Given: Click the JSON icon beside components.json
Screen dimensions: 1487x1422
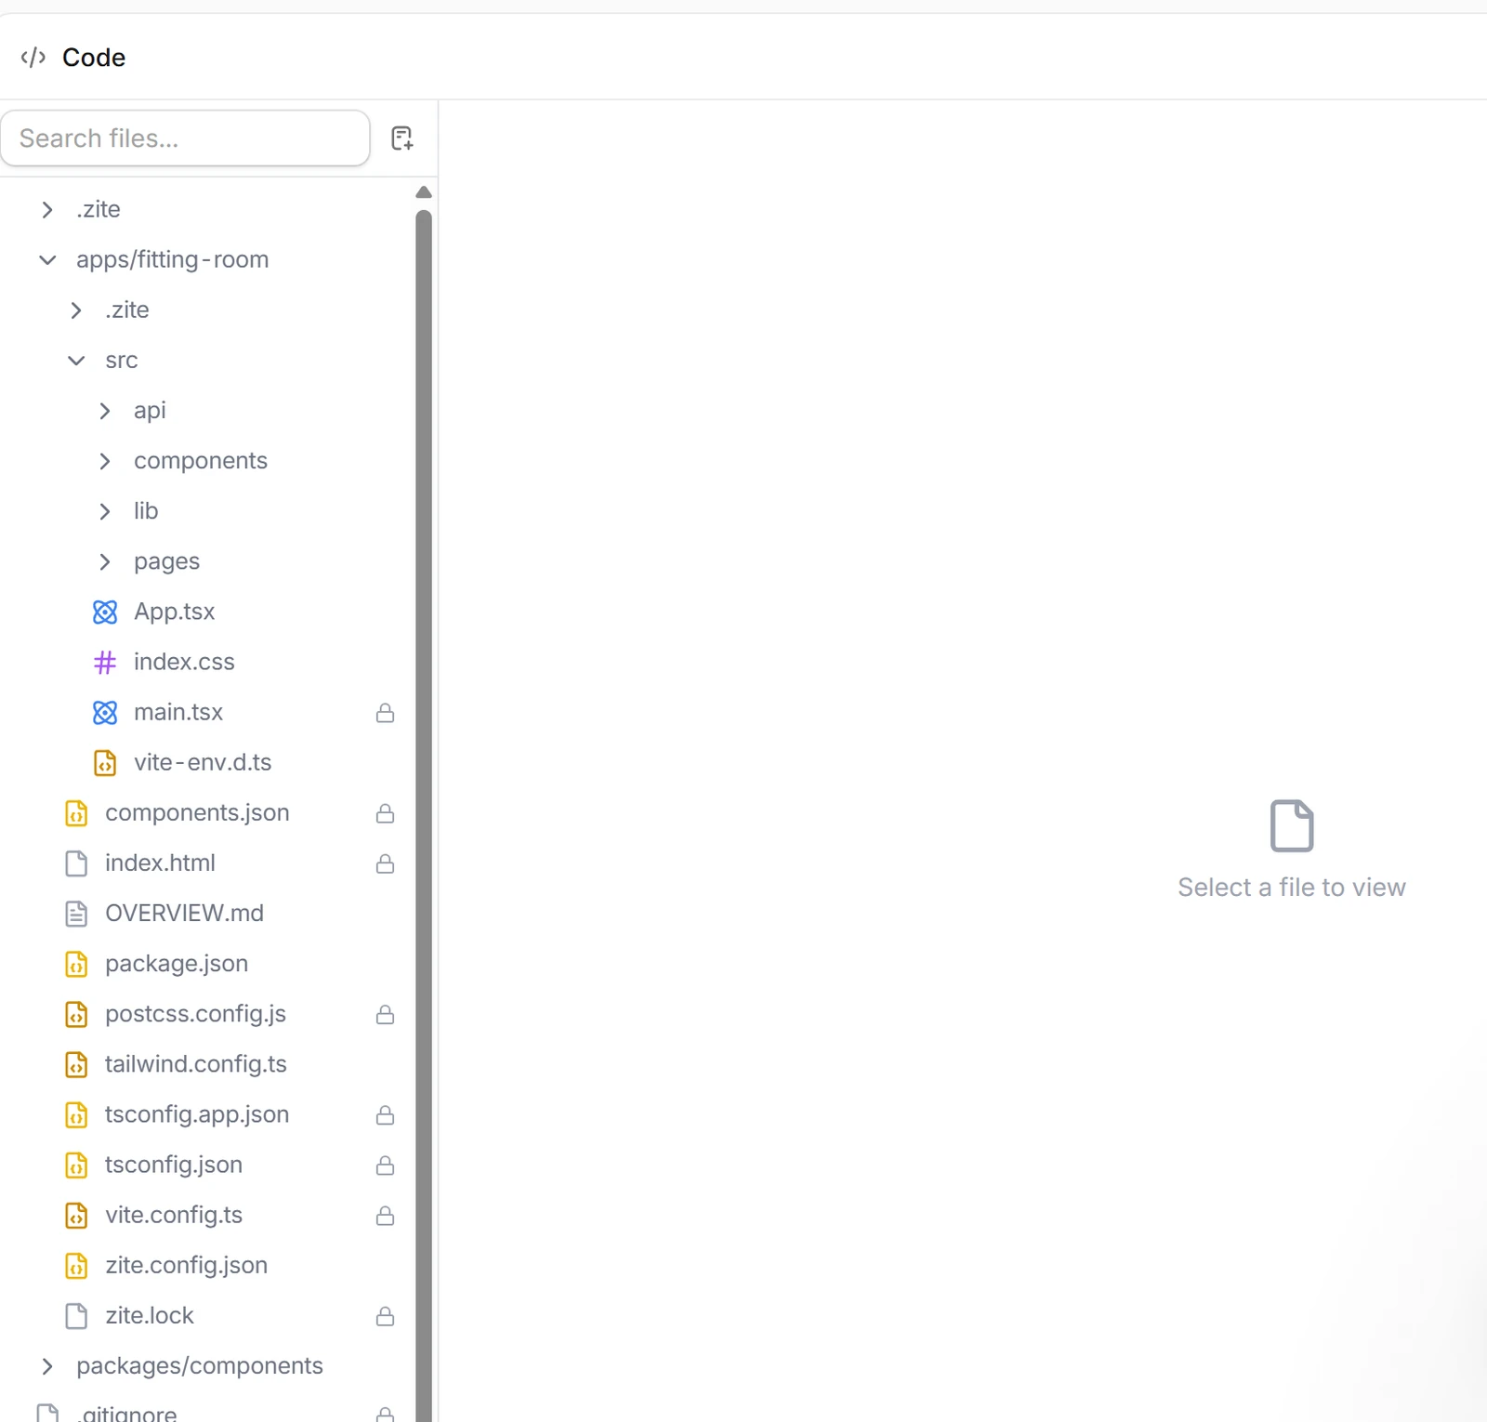Looking at the screenshot, I should (x=76, y=813).
